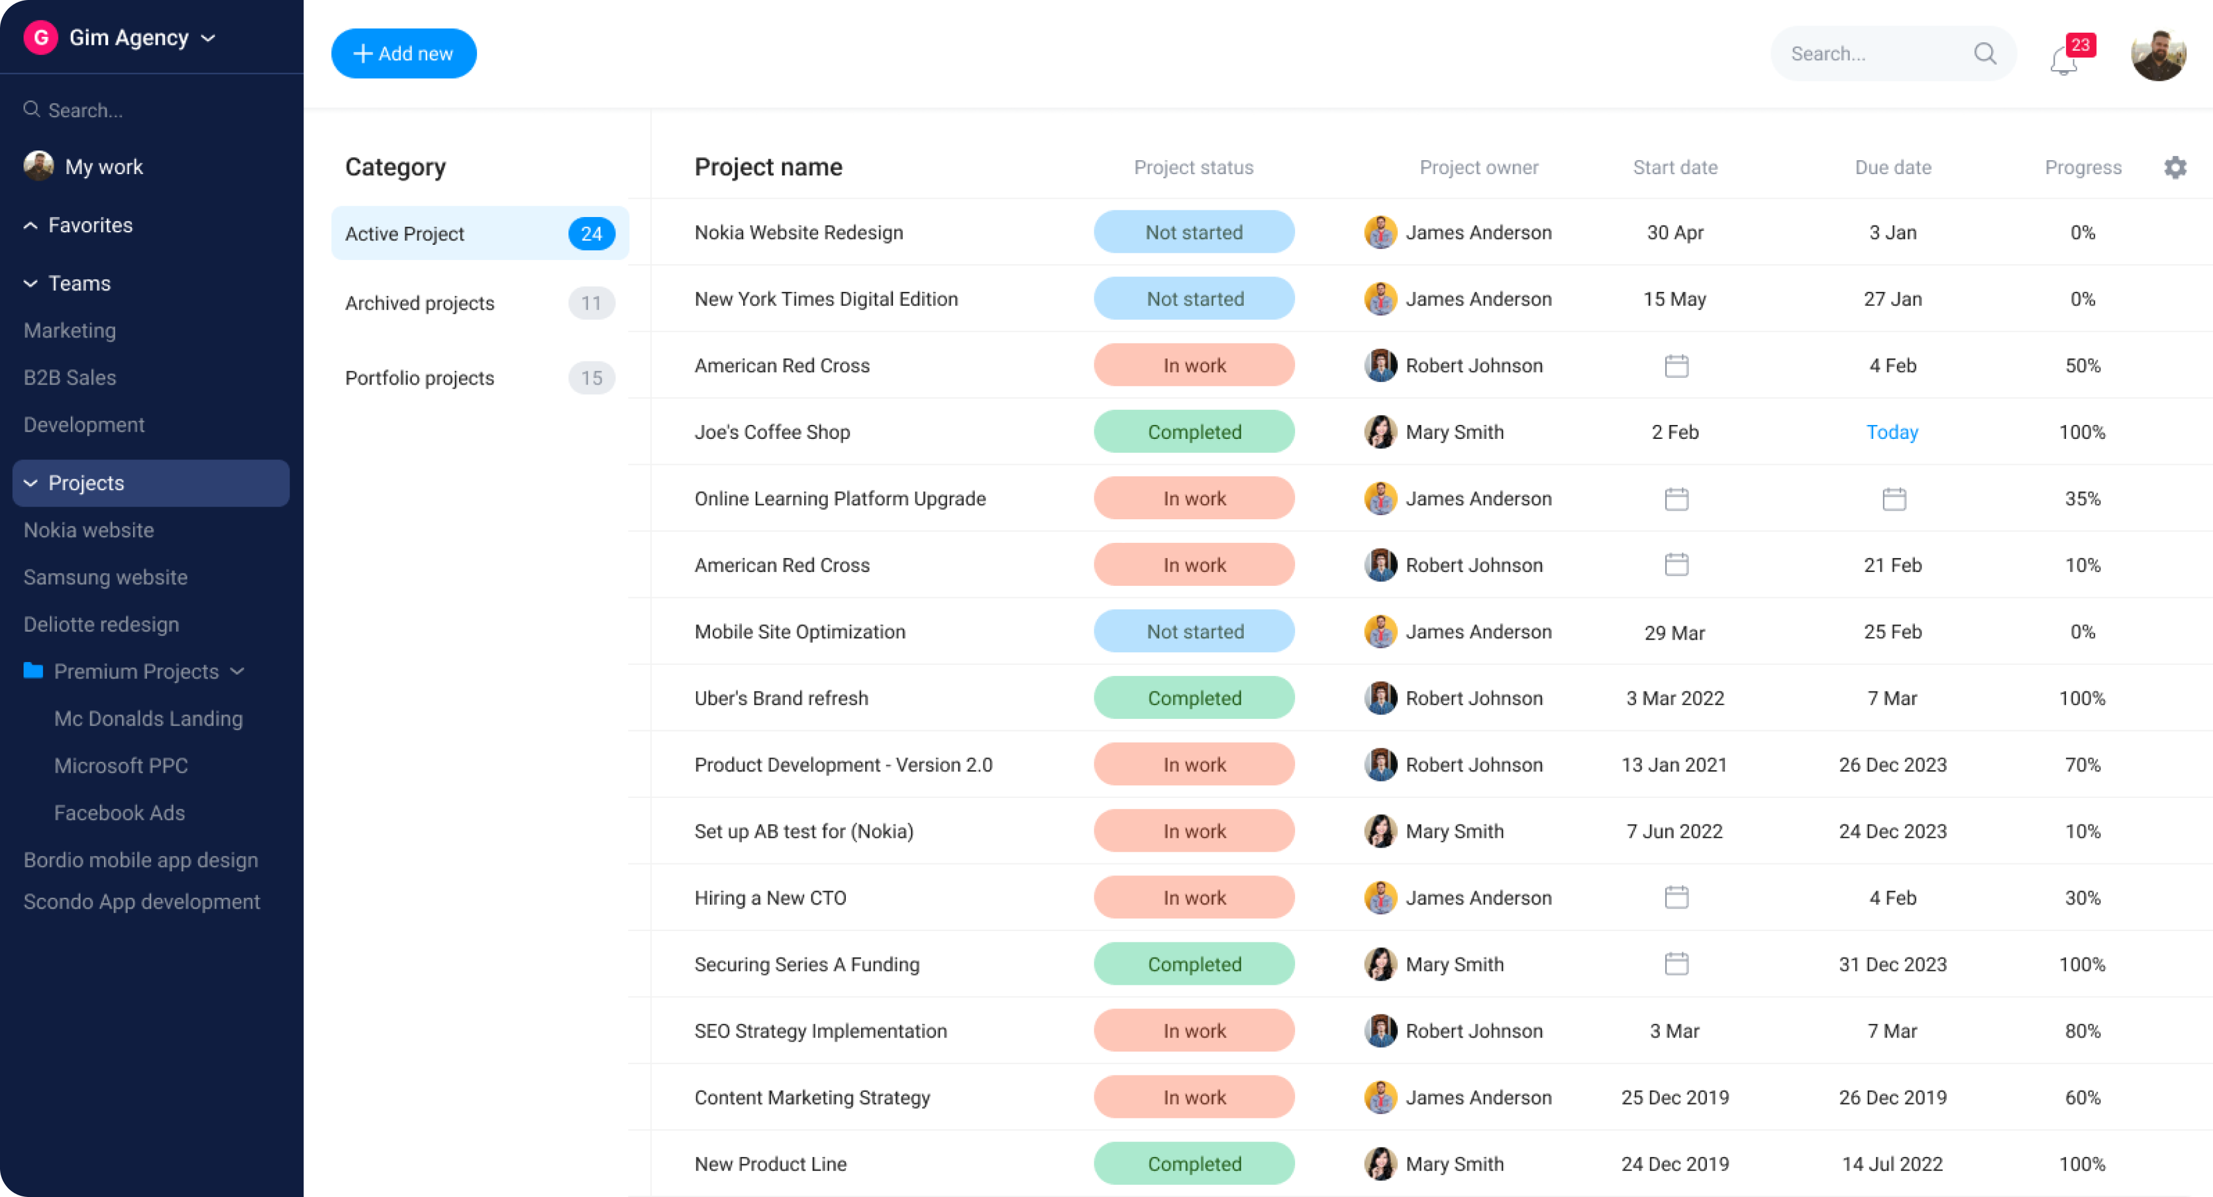Viewport: 2213px width, 1197px height.
Task: Open table settings gear icon
Action: (2174, 167)
